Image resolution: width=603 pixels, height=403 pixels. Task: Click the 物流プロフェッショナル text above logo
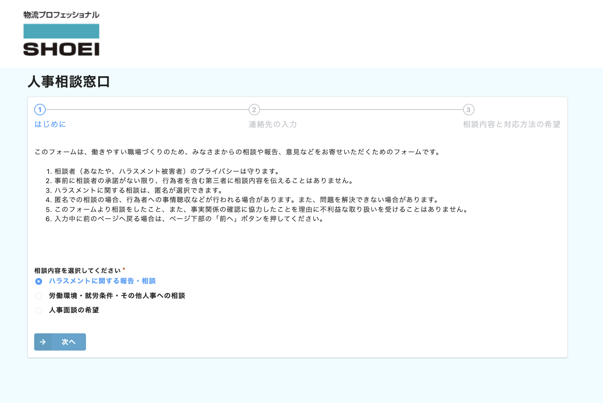pos(61,15)
